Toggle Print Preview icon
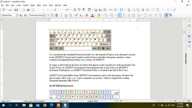This screenshot has width=192, height=108. 33,10
